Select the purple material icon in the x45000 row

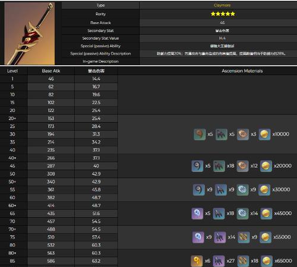[x=197, y=214]
